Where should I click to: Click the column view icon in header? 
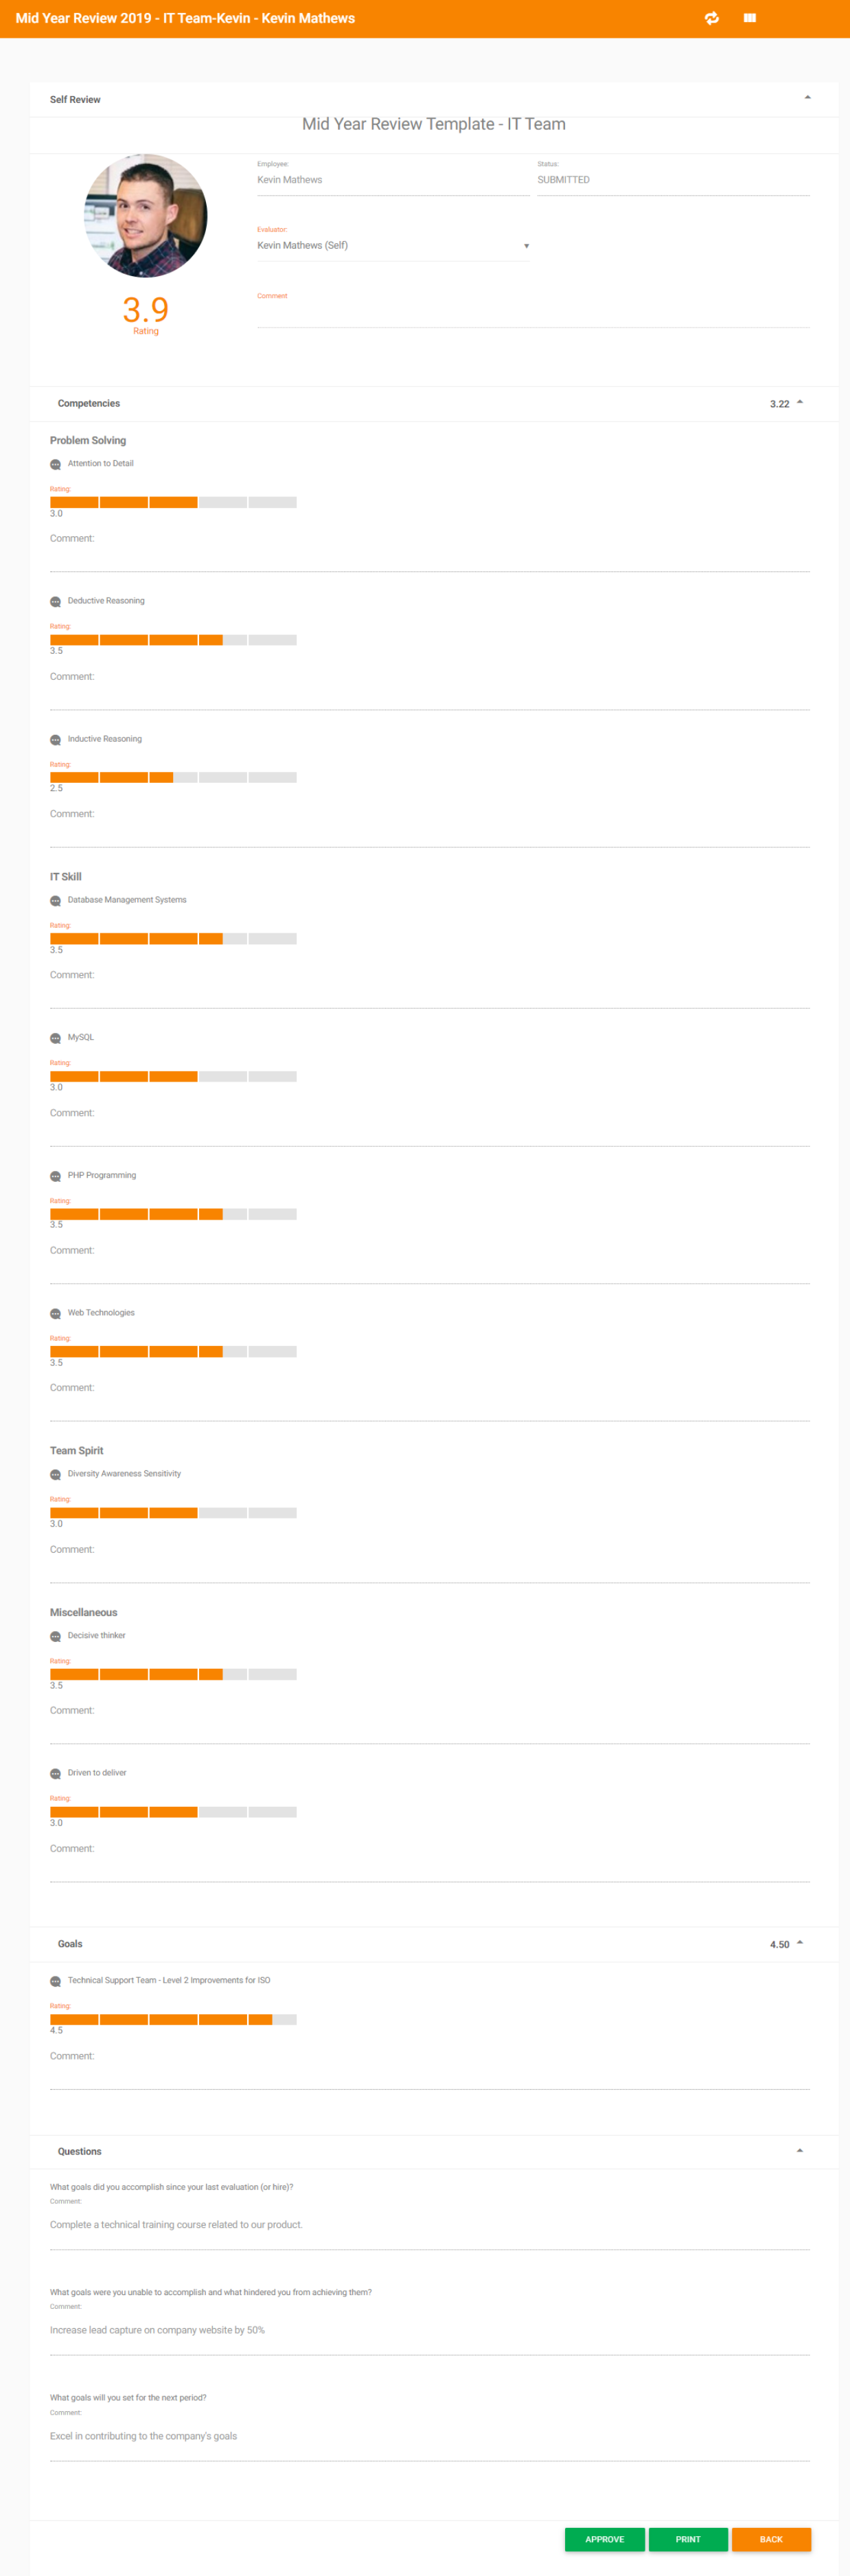[749, 18]
